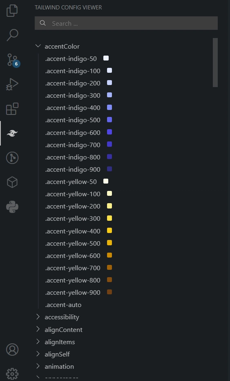
Task: Open the cube package icon
Action: (x=12, y=182)
